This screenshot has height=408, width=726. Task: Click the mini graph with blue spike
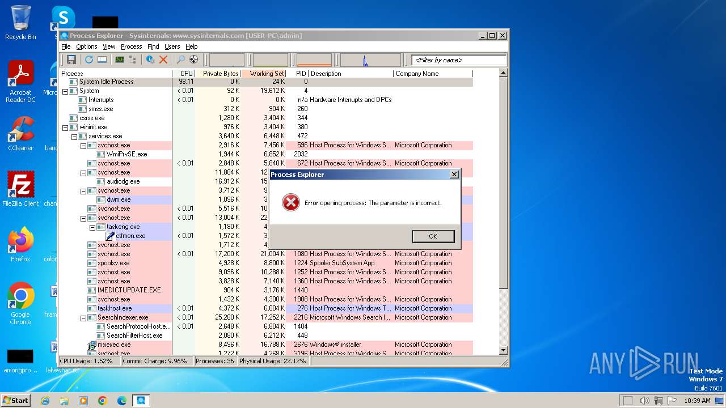point(370,59)
